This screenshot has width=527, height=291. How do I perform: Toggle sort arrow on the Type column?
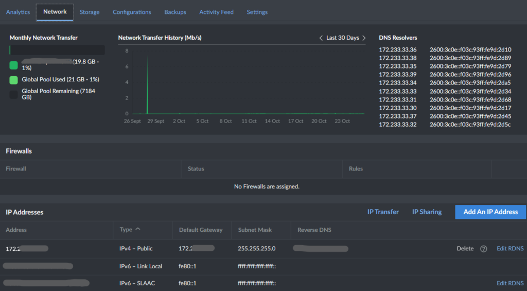pos(138,229)
